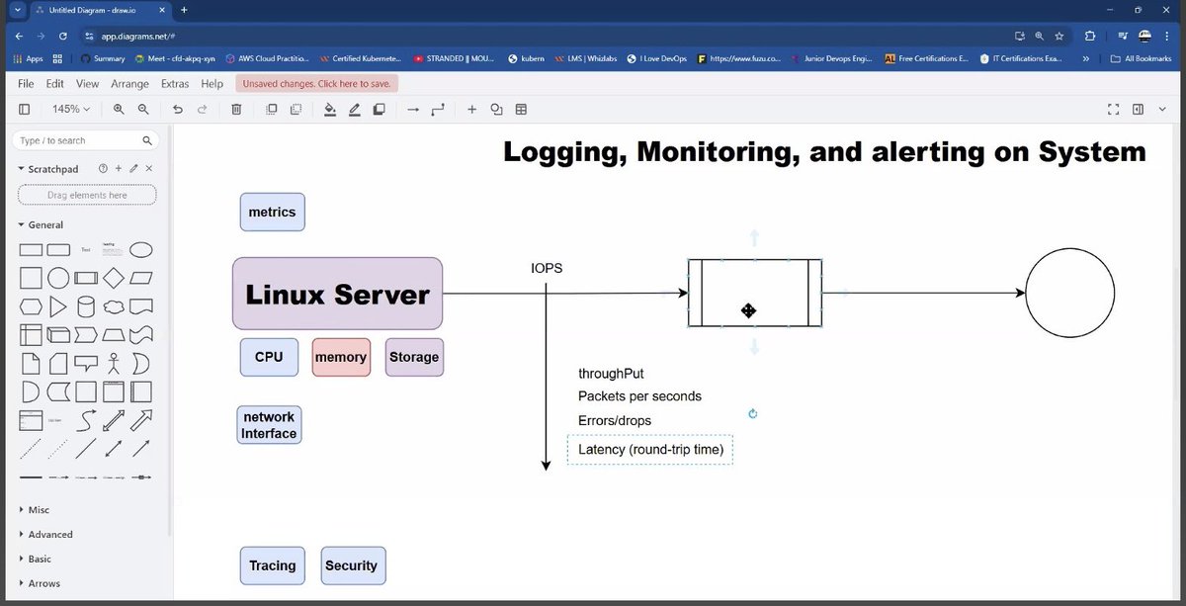Select the Waypoints connector icon in the toolbar
Screen dimensions: 1186x606
[438, 109]
